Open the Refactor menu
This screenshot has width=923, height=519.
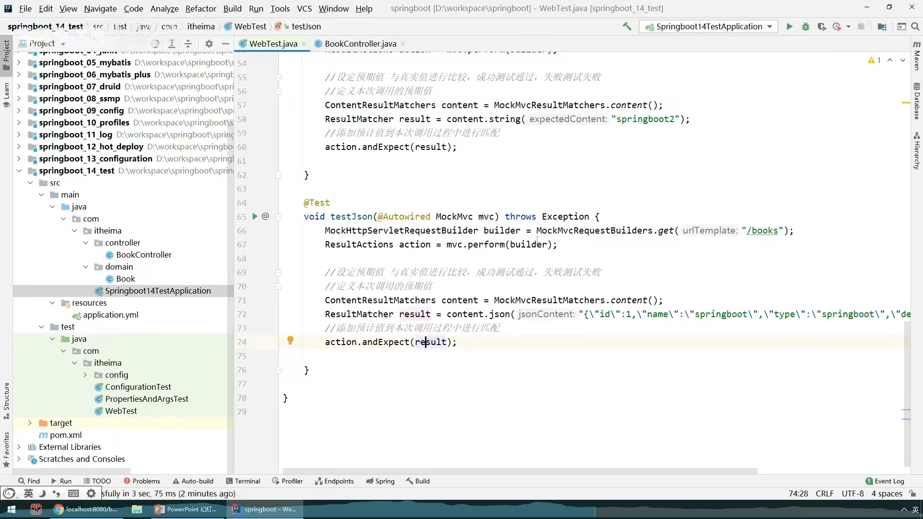[x=200, y=9]
